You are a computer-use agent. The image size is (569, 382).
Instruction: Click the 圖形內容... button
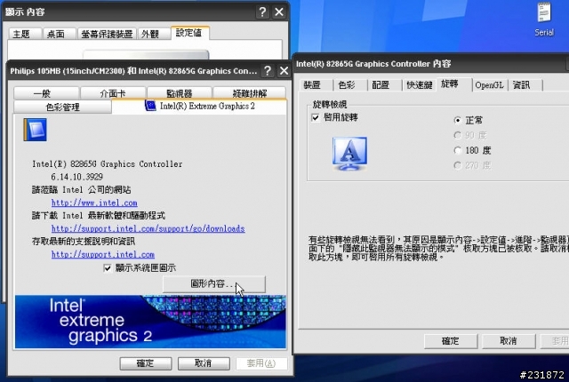pos(213,284)
